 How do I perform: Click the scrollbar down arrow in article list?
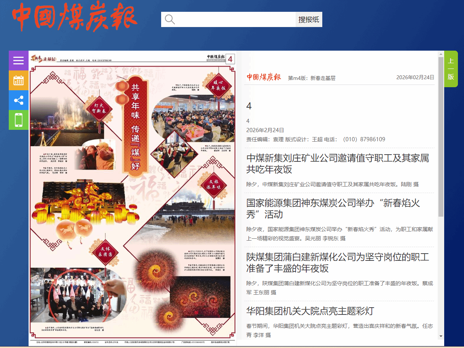point(441,336)
